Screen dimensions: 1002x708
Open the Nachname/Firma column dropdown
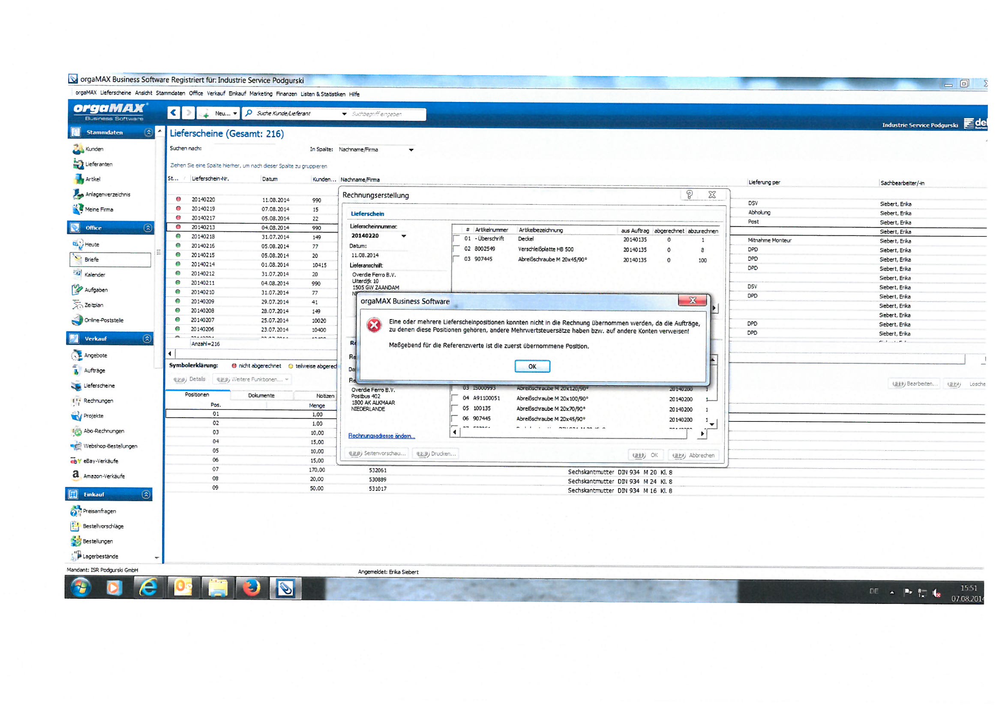point(411,150)
